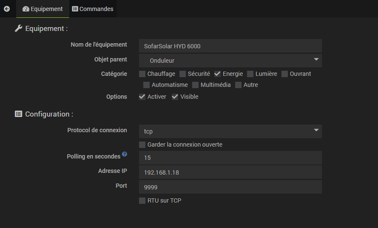Click the Configuration section heading text
Screen dimensions: 378x228
49,114
